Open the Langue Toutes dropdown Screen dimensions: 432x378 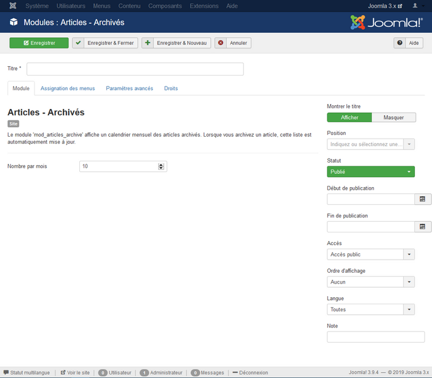coord(370,309)
